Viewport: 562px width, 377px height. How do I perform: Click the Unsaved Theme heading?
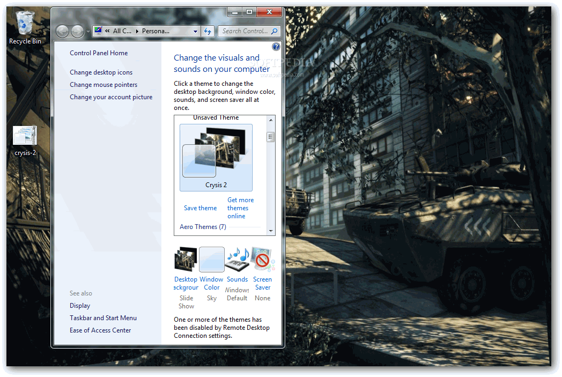[216, 117]
